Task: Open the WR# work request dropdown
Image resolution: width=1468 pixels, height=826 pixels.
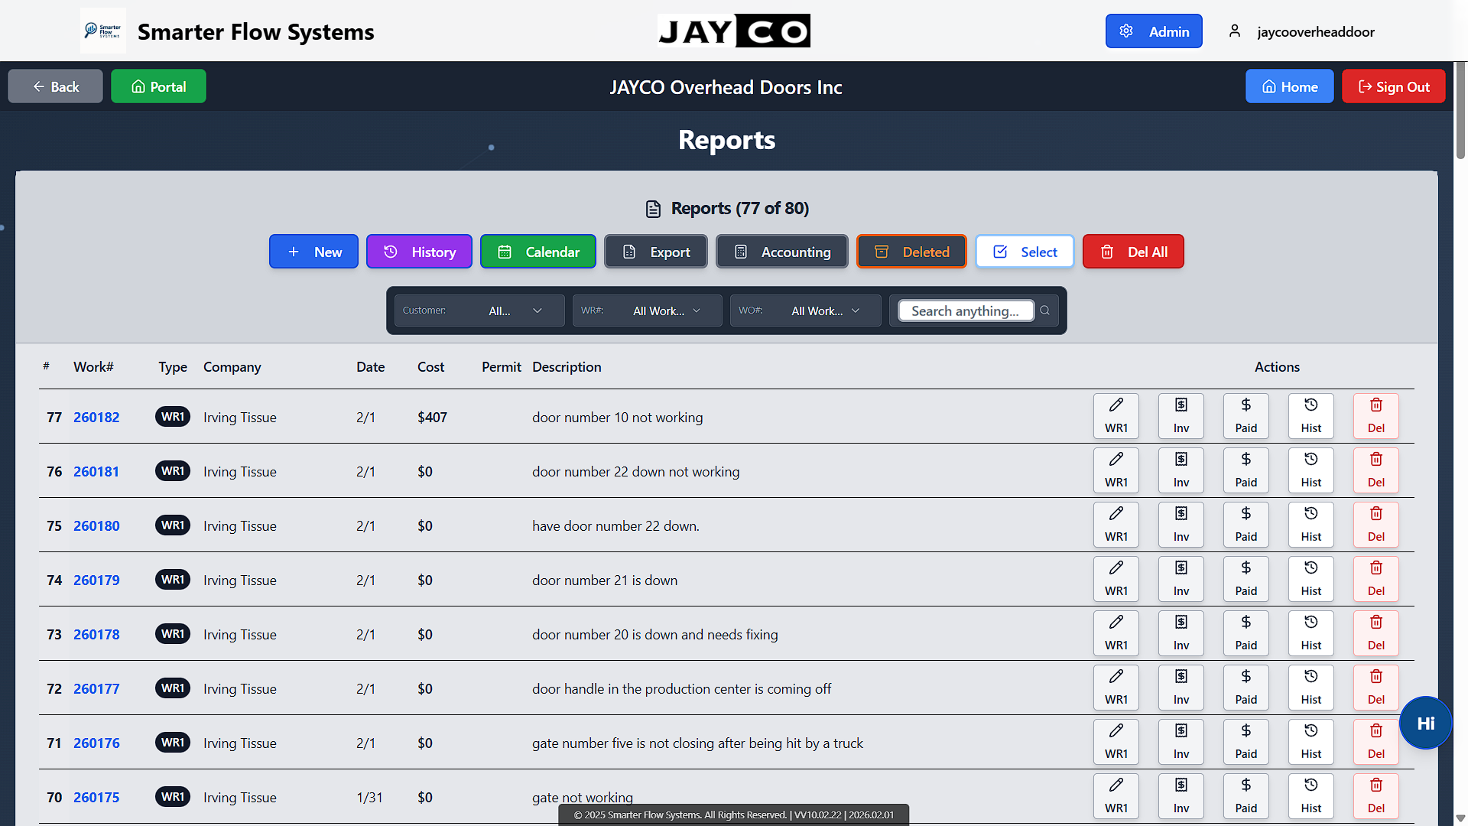Action: tap(647, 311)
